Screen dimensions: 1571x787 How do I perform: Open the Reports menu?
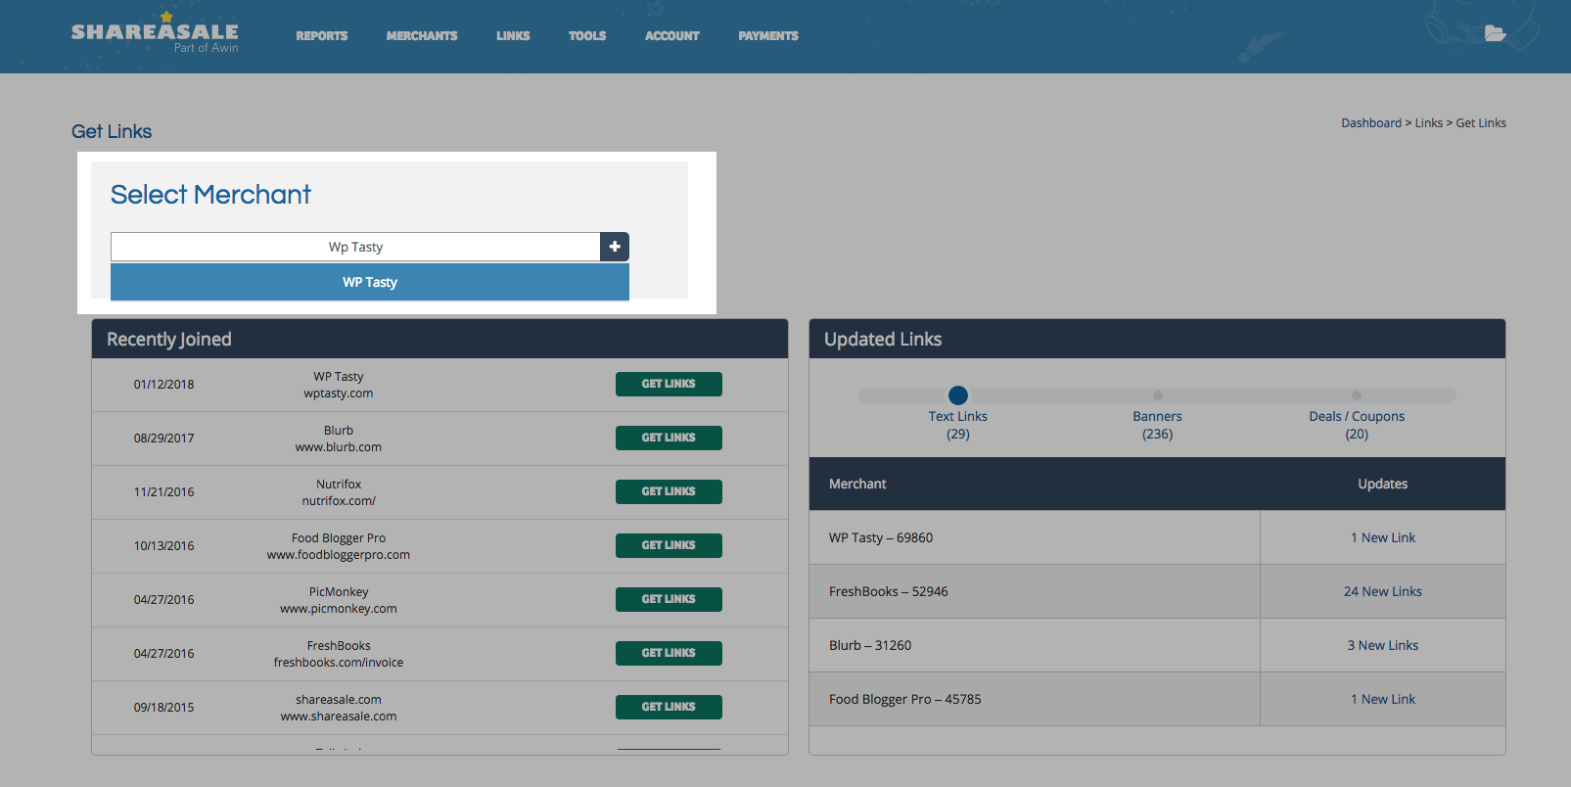click(x=322, y=36)
